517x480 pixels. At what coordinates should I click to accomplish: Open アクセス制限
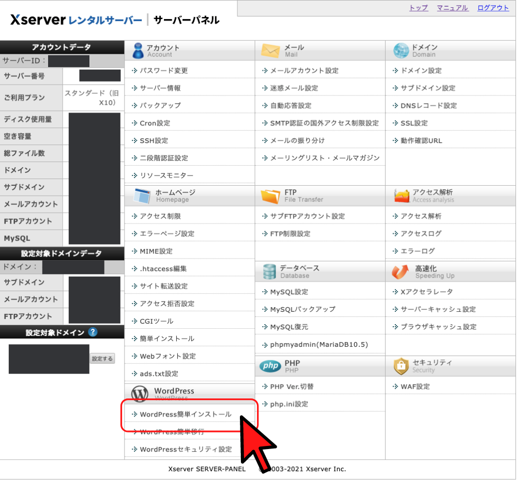[x=160, y=216]
